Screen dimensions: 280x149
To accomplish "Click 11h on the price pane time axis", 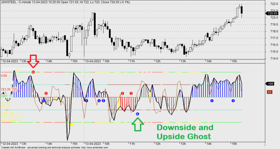I will pyautogui.click(x=132, y=61).
